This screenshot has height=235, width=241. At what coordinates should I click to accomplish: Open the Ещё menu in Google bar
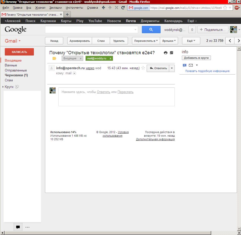(x=192, y=21)
